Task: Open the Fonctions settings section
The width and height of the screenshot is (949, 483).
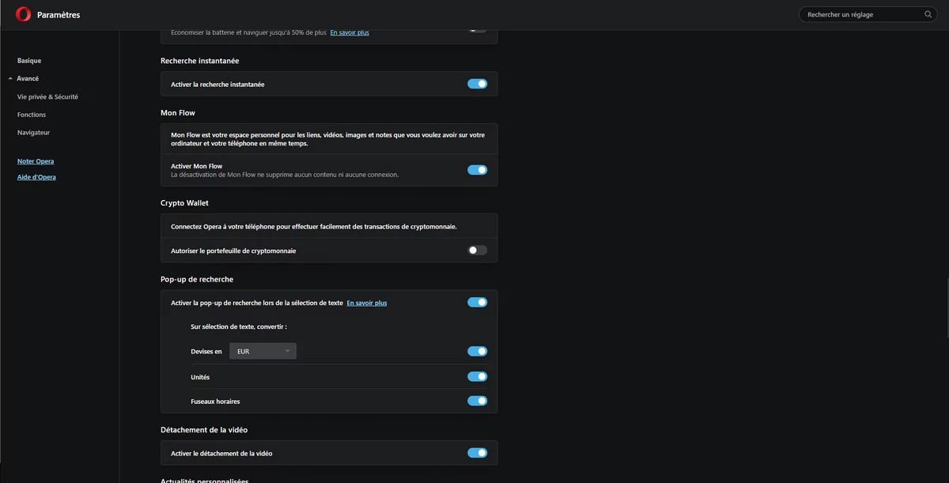Action: coord(32,115)
